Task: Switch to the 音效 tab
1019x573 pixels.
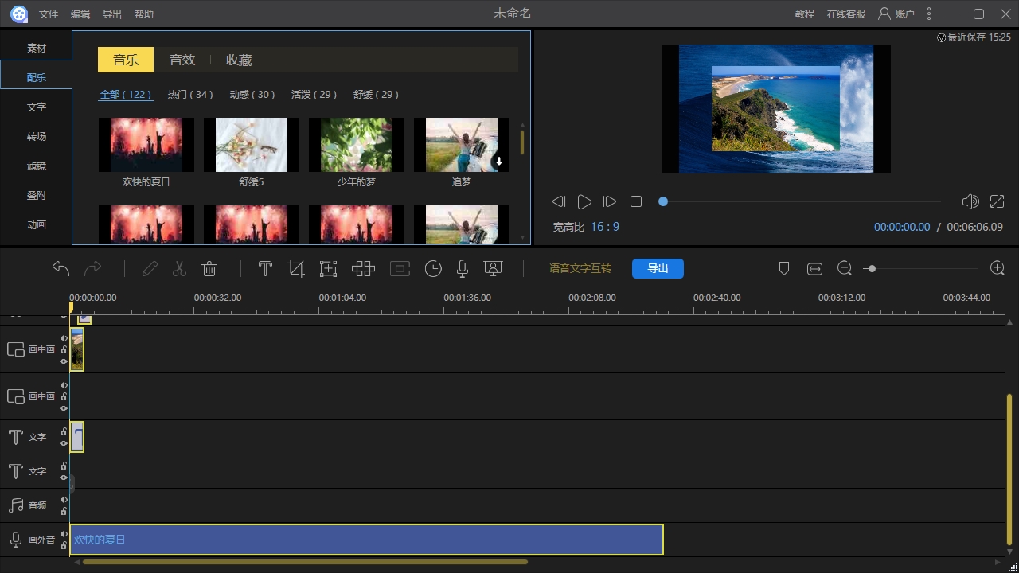Action: pyautogui.click(x=182, y=60)
